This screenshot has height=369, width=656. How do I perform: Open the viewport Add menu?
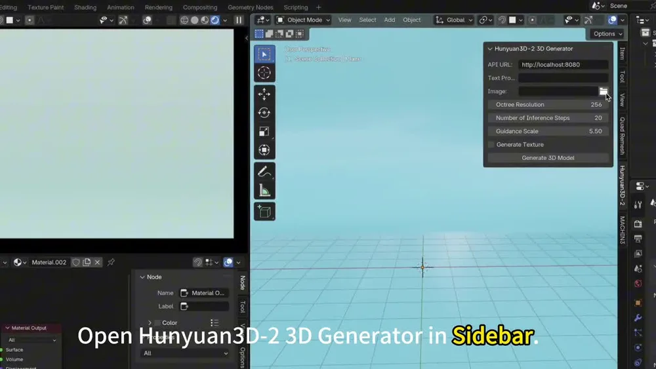(390, 20)
